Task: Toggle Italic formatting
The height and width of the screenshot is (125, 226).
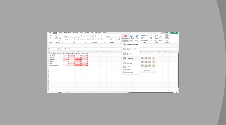Action: point(68,39)
